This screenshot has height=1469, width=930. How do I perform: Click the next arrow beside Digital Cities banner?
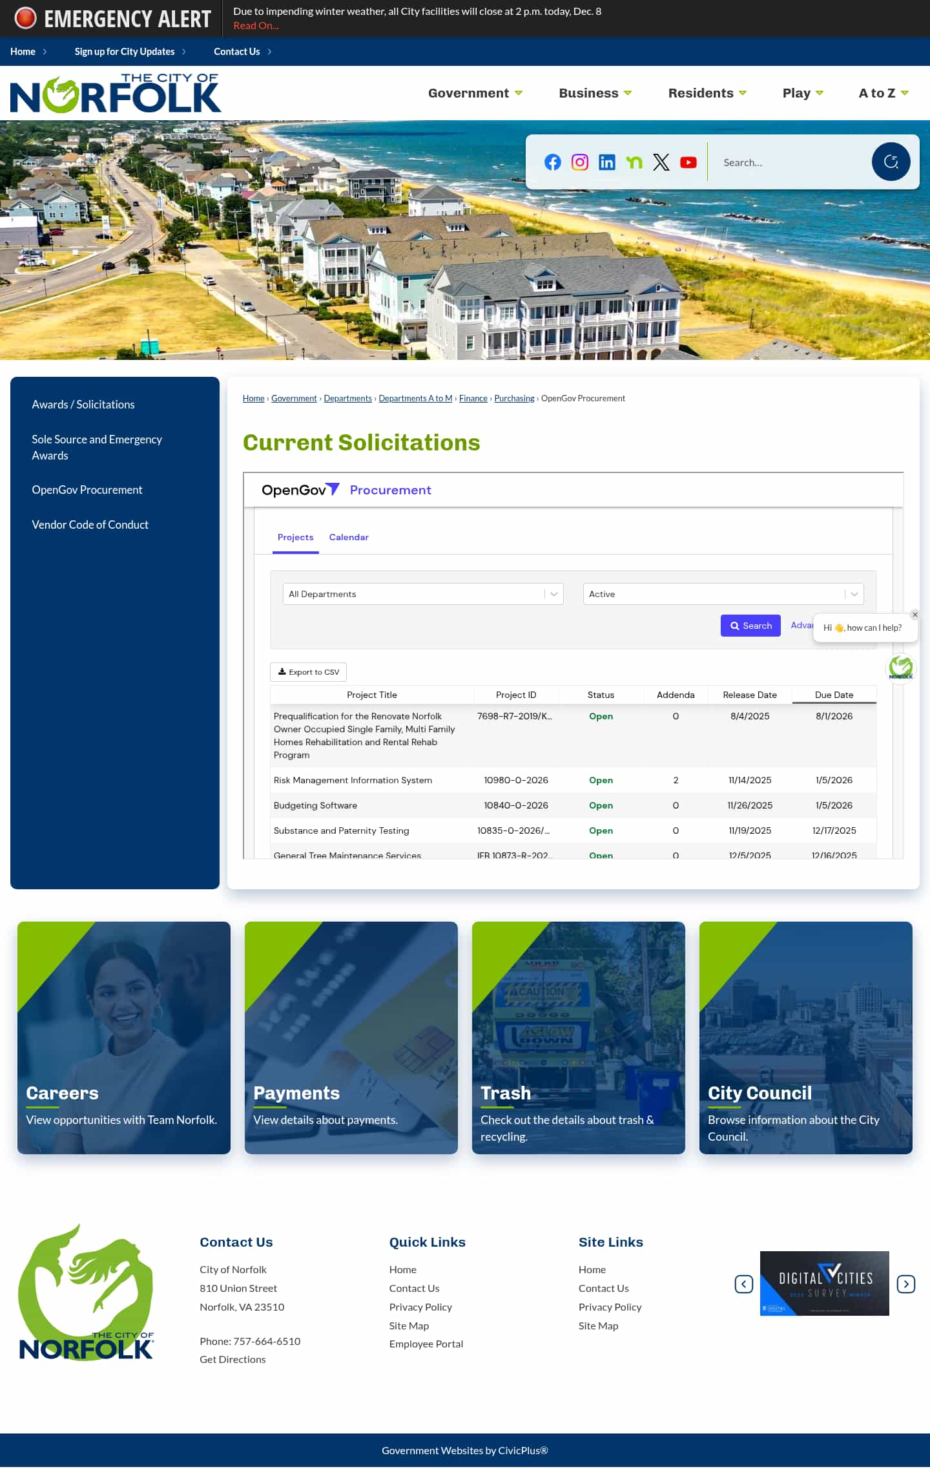[x=906, y=1284]
